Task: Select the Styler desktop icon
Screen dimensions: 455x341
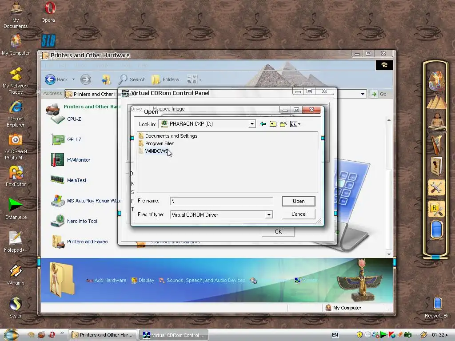Action: click(x=16, y=307)
